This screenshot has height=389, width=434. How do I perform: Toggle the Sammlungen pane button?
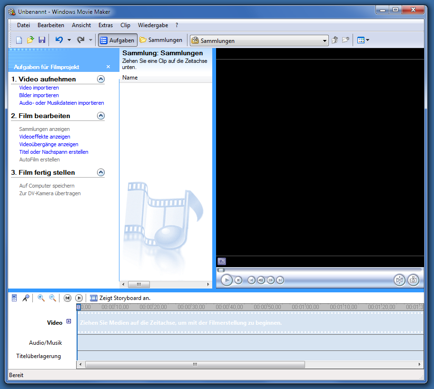point(161,40)
